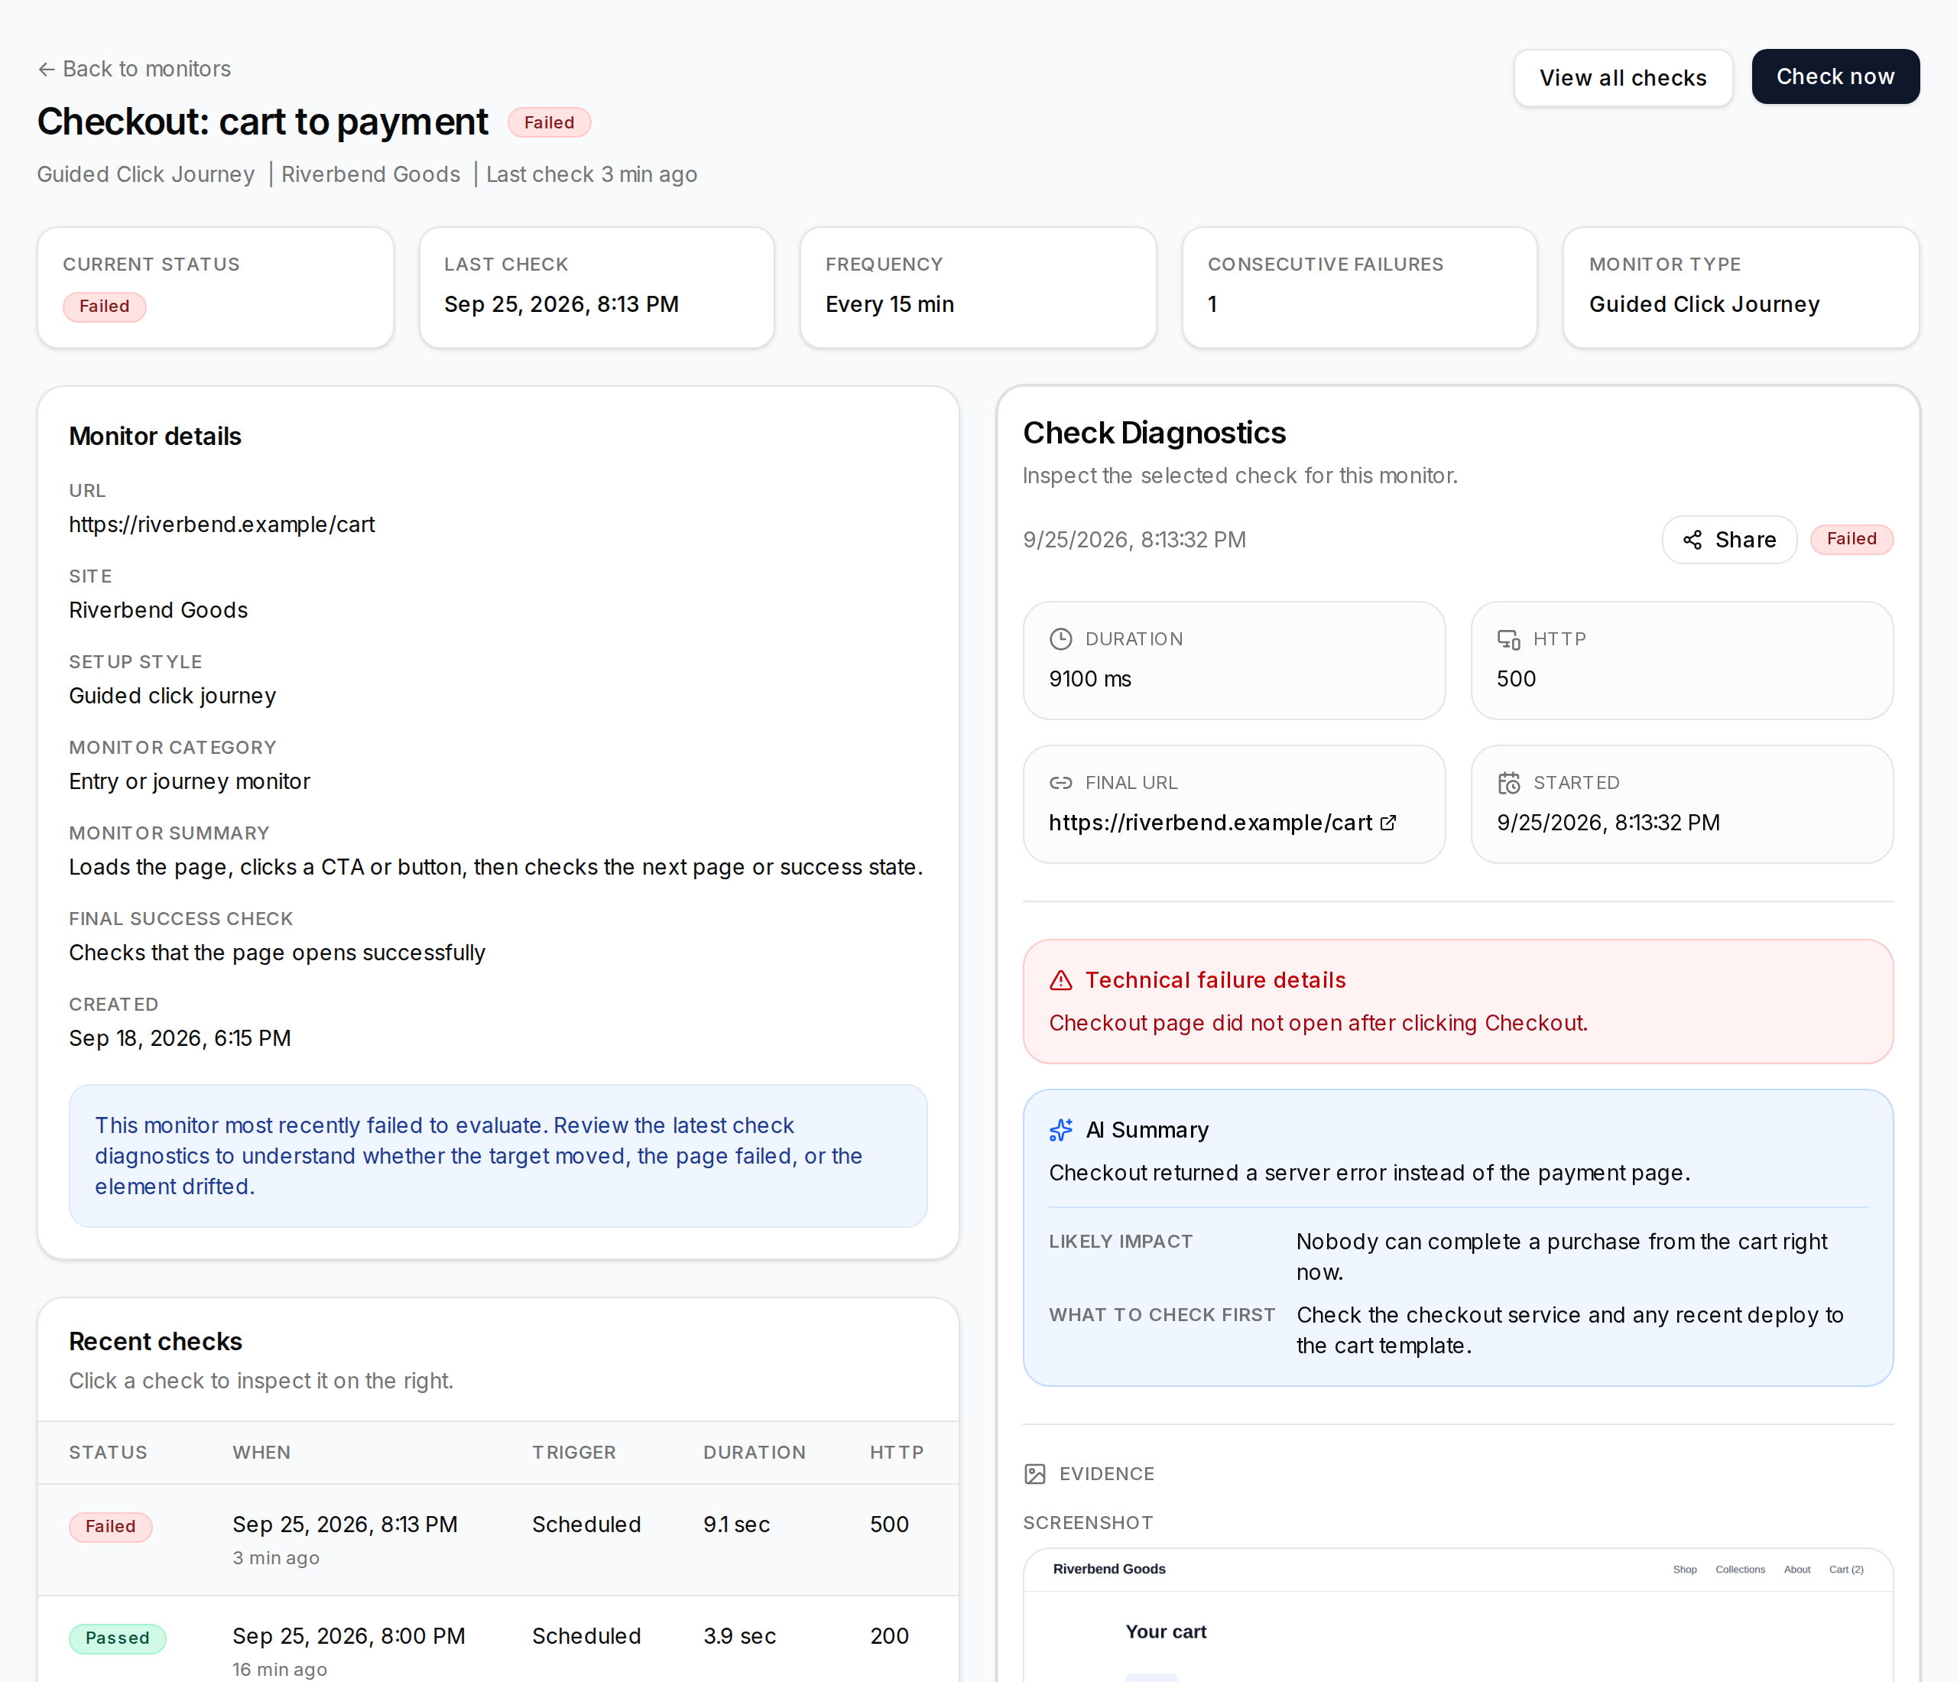Click the Trigger column header
This screenshot has width=1957, height=1682.
tap(573, 1453)
